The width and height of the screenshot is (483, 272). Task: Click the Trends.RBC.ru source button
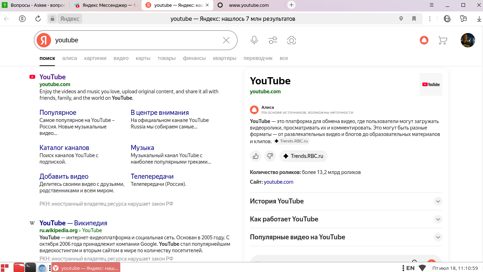(303, 156)
